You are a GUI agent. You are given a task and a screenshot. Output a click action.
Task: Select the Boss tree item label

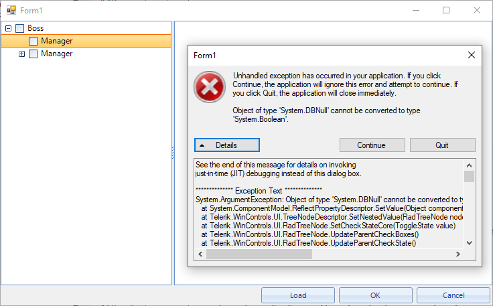(36, 29)
